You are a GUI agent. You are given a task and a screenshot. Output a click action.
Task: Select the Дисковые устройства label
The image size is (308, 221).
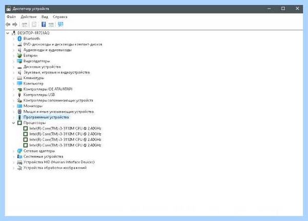(x=42, y=67)
